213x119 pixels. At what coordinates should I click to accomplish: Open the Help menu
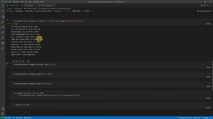click(x=42, y=2)
